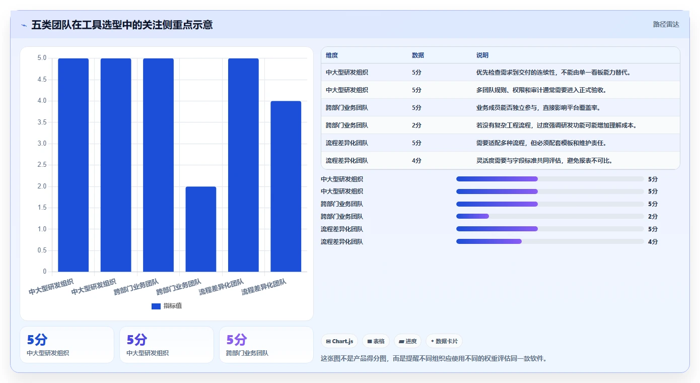The width and height of the screenshot is (700, 383).
Task: Click the chart bar with value 4
Action: 286,186
